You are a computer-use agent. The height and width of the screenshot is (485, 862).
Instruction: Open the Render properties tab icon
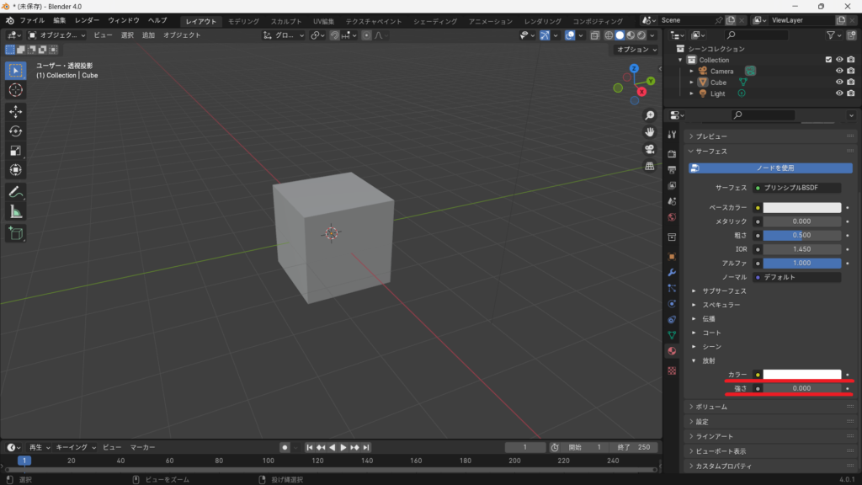(x=672, y=154)
